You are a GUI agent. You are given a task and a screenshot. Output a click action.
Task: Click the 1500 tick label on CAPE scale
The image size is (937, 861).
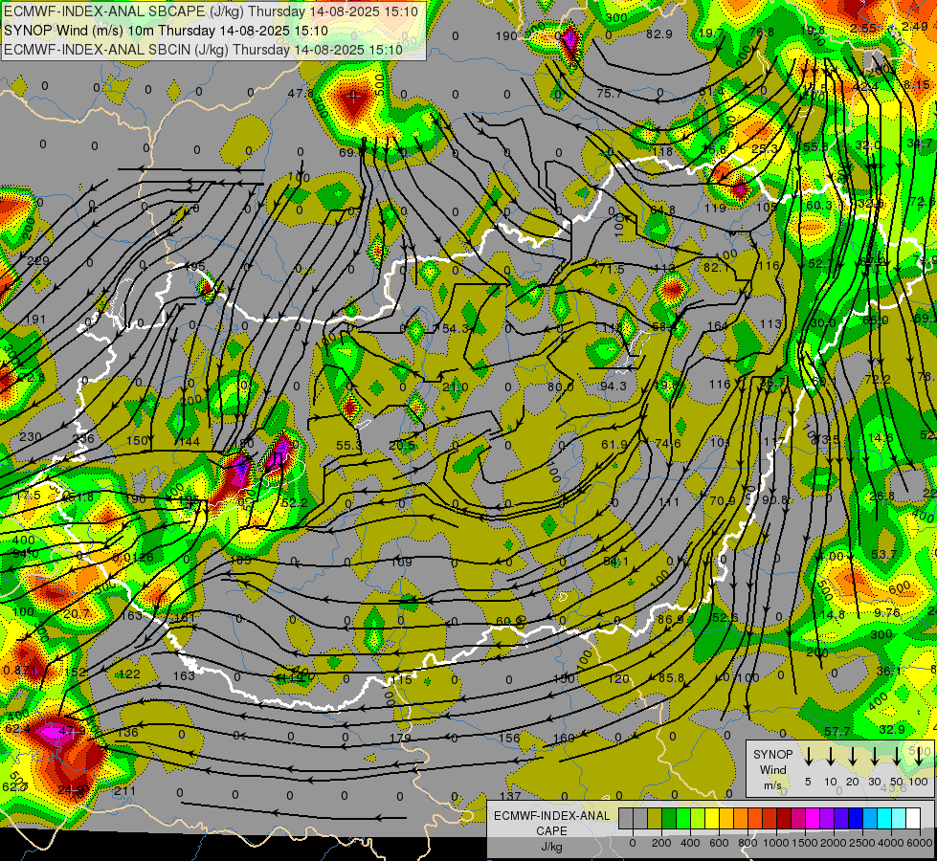pyautogui.click(x=804, y=843)
